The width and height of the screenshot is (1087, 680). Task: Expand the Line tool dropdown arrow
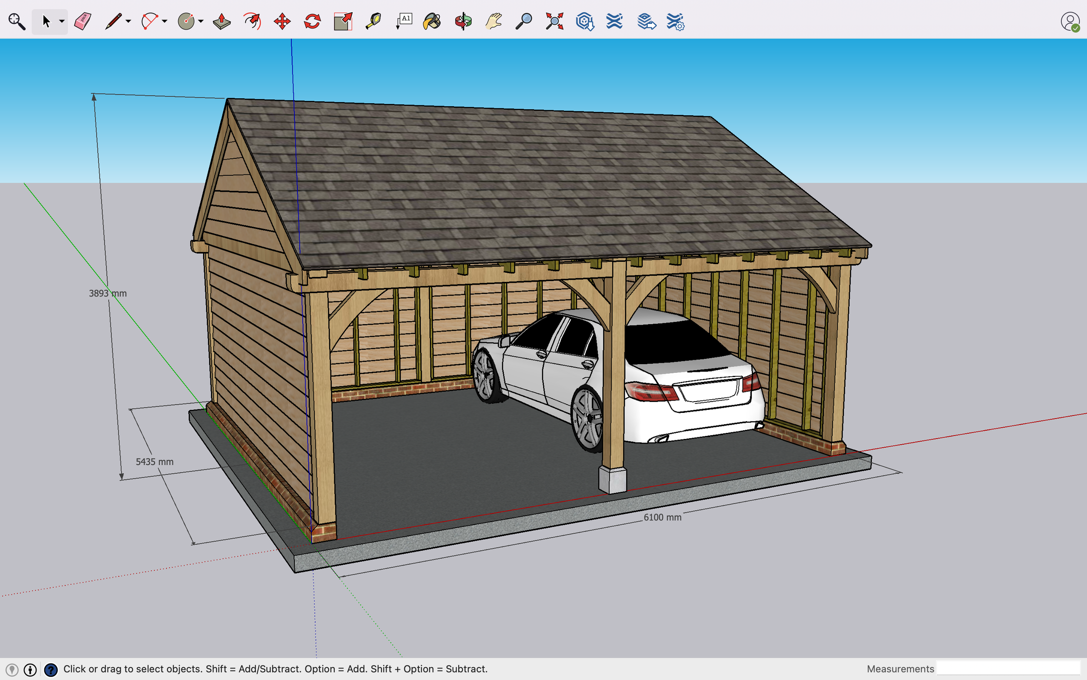[129, 21]
